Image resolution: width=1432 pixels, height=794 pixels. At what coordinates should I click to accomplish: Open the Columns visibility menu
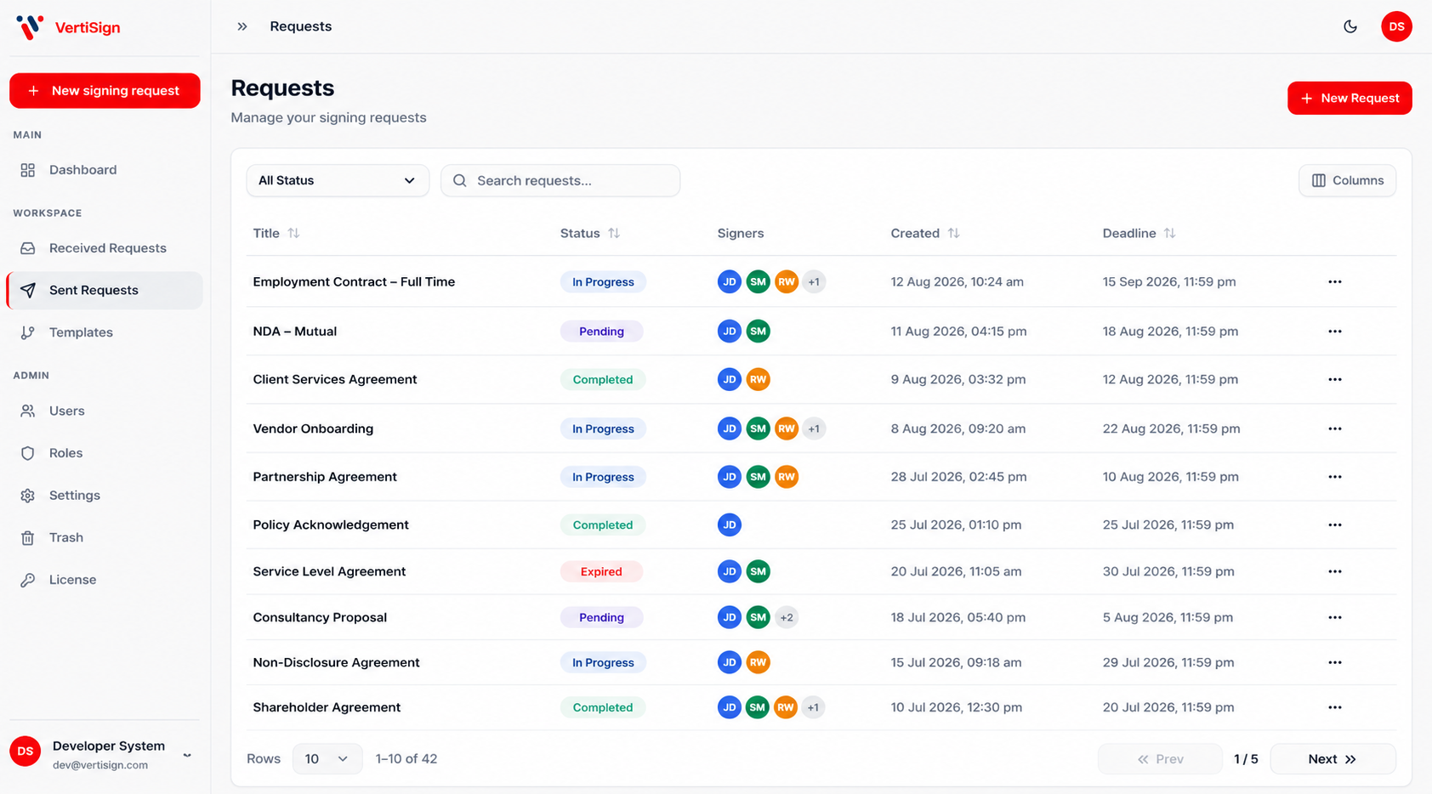(x=1347, y=180)
